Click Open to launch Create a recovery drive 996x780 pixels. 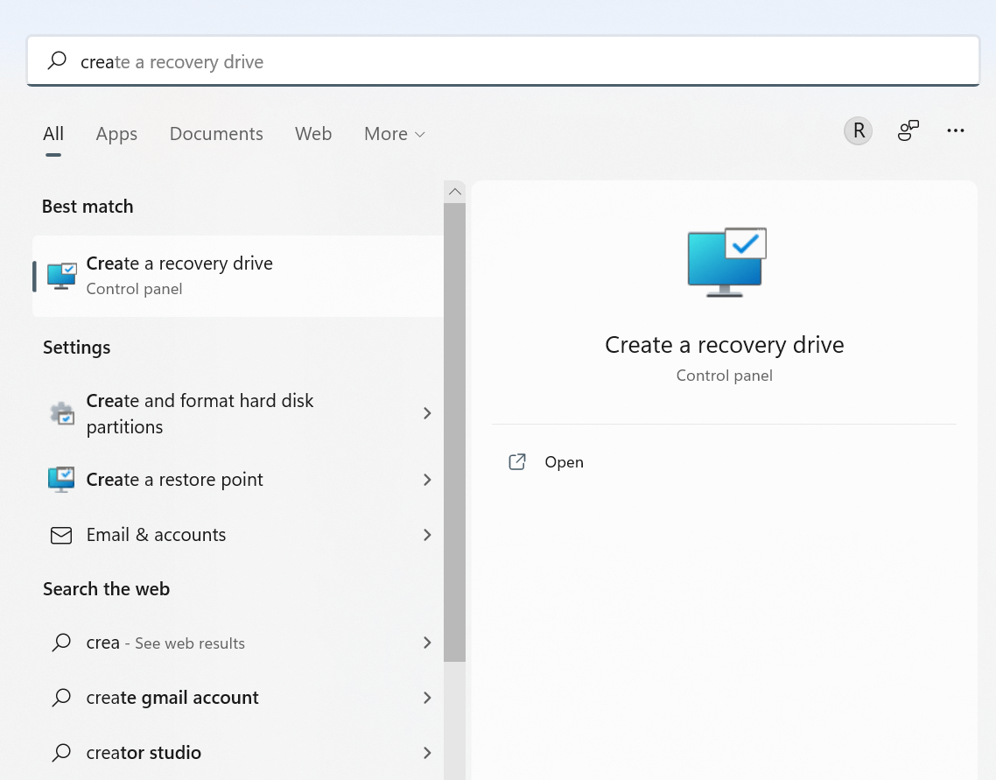[x=564, y=461]
